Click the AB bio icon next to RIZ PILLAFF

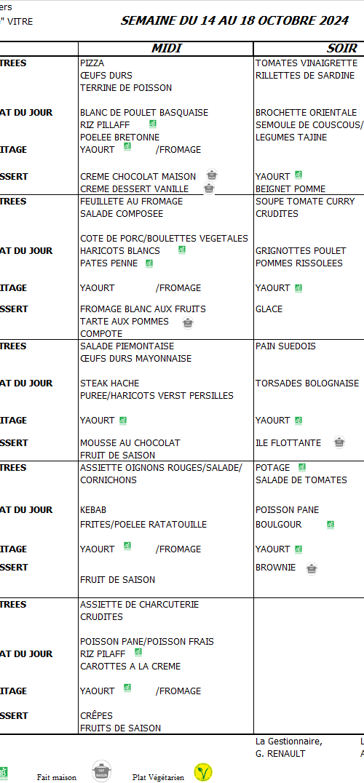click(x=152, y=123)
